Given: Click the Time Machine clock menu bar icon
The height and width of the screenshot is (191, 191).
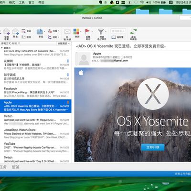Looking at the screenshot, I should pos(136,2).
